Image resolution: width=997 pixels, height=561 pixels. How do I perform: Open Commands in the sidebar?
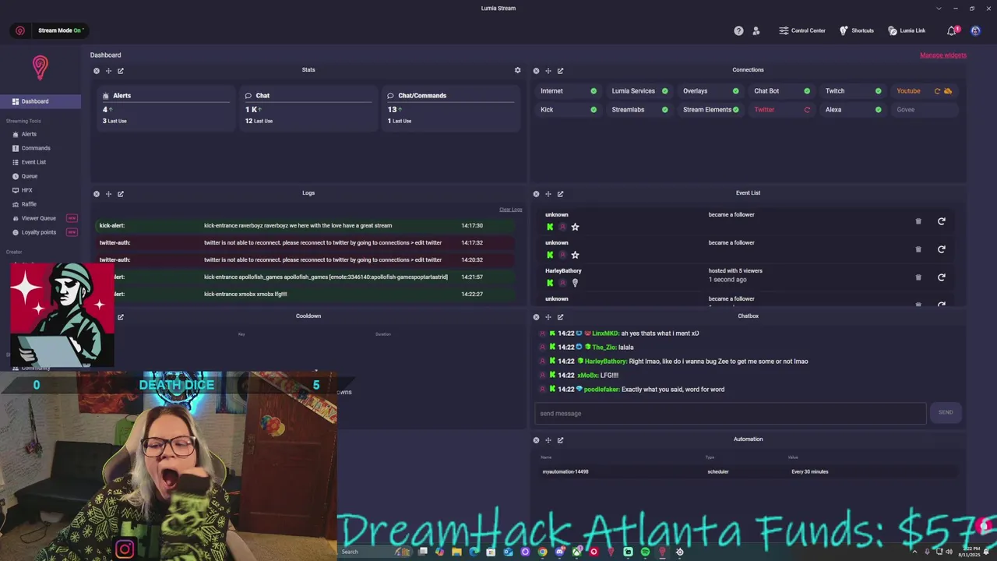(36, 148)
